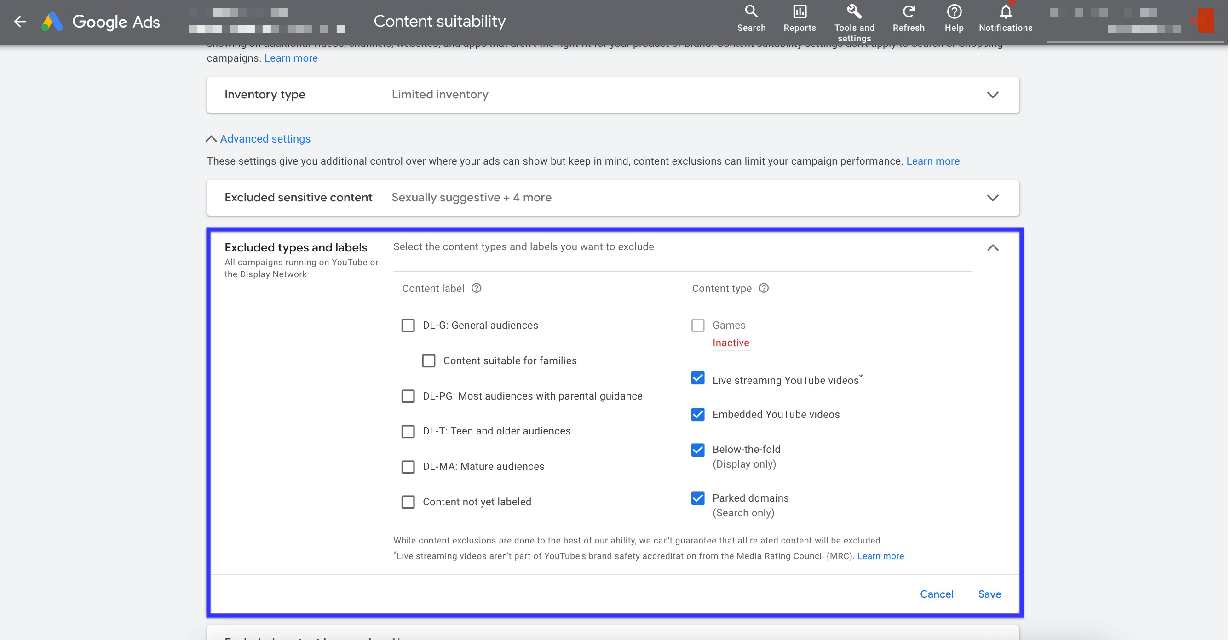Click the back arrow icon

coord(20,21)
